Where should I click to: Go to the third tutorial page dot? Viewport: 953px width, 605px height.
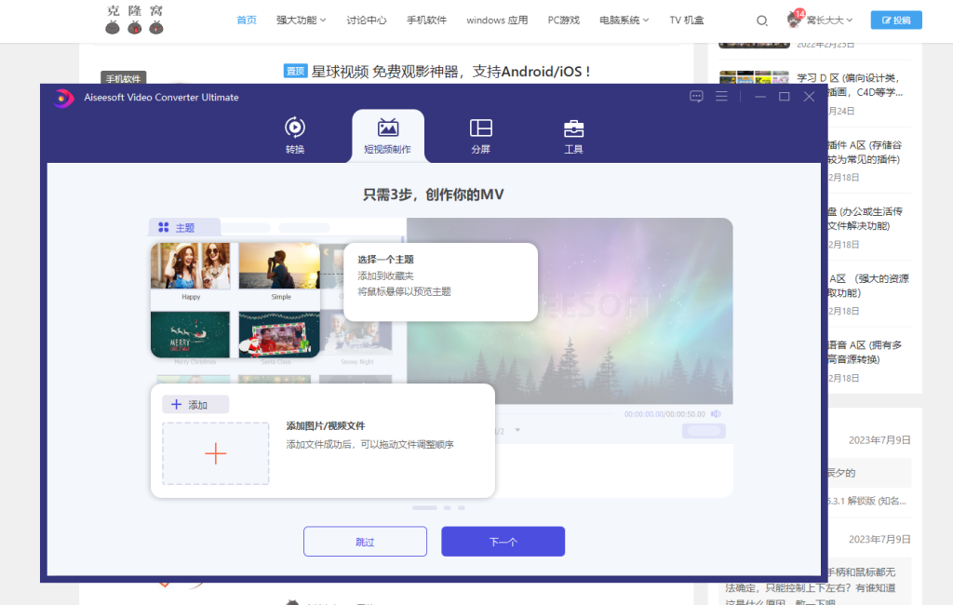pyautogui.click(x=462, y=507)
